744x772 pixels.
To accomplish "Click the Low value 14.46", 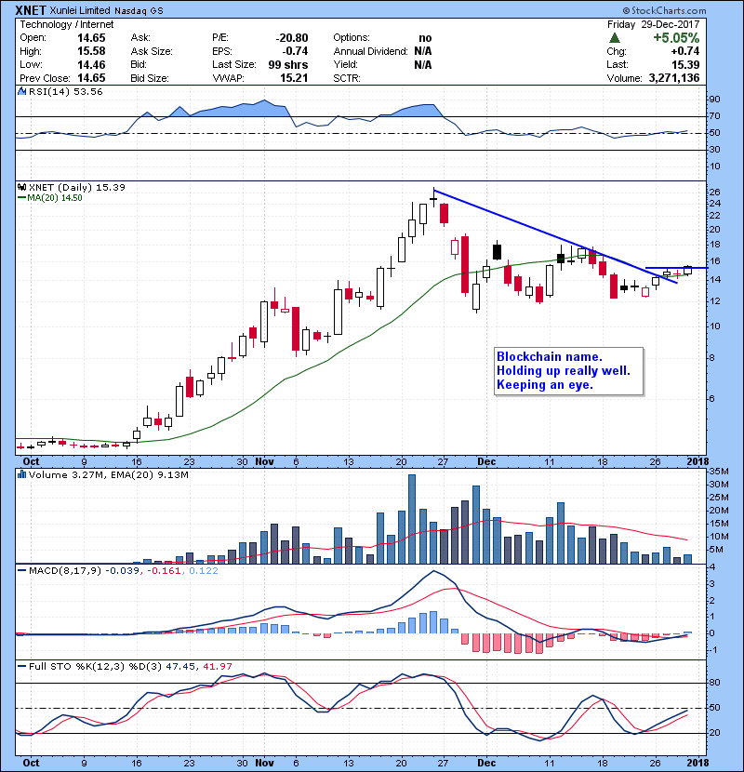I will pyautogui.click(x=91, y=64).
